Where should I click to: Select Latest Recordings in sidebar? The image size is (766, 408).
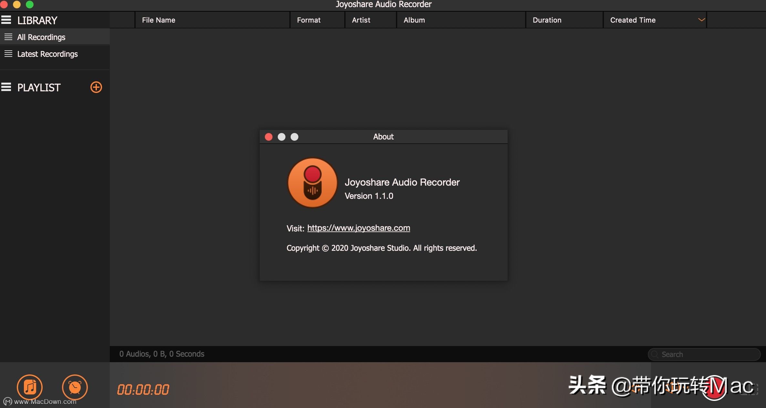(x=47, y=53)
